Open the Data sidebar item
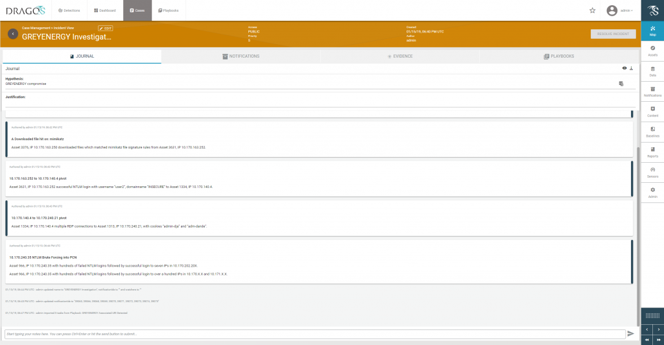 (652, 71)
